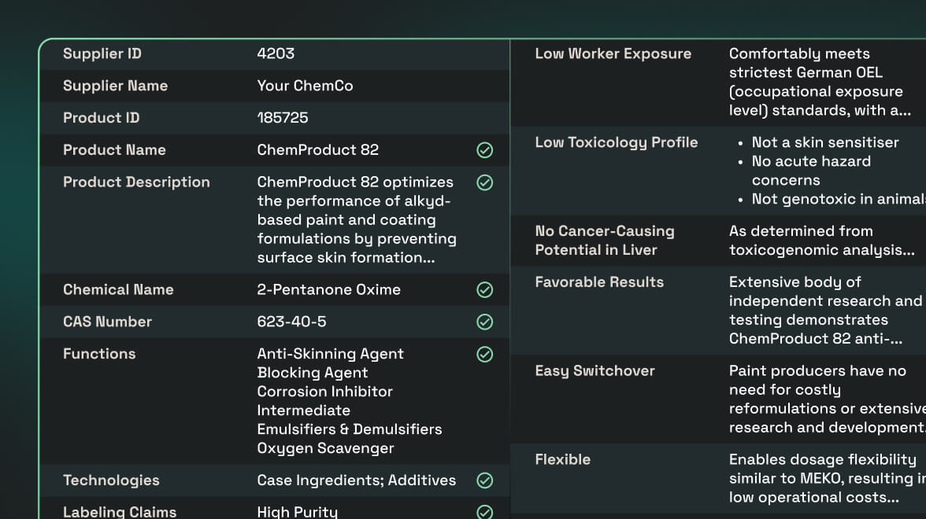
Task: Click the check icon in Technologies row
Action: (485, 480)
